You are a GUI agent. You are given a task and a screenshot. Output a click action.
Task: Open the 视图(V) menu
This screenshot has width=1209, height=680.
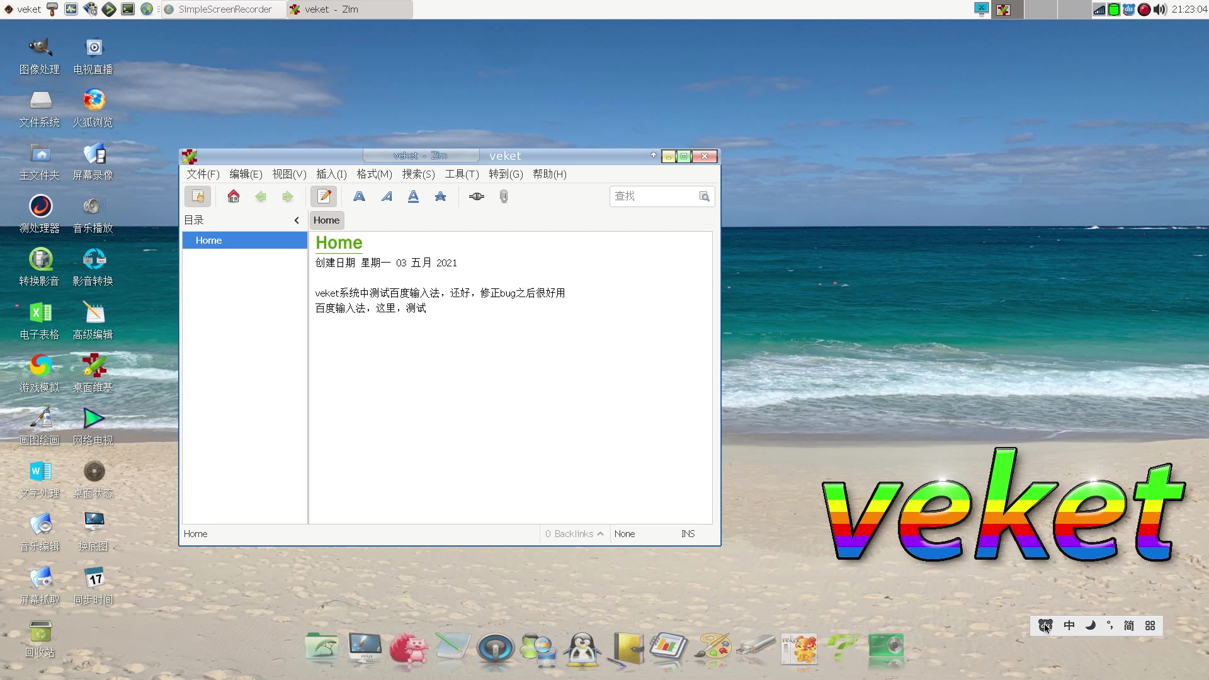(289, 174)
